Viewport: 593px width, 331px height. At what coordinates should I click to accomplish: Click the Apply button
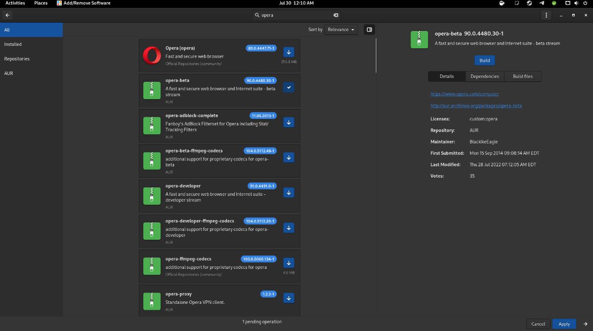tap(564, 324)
